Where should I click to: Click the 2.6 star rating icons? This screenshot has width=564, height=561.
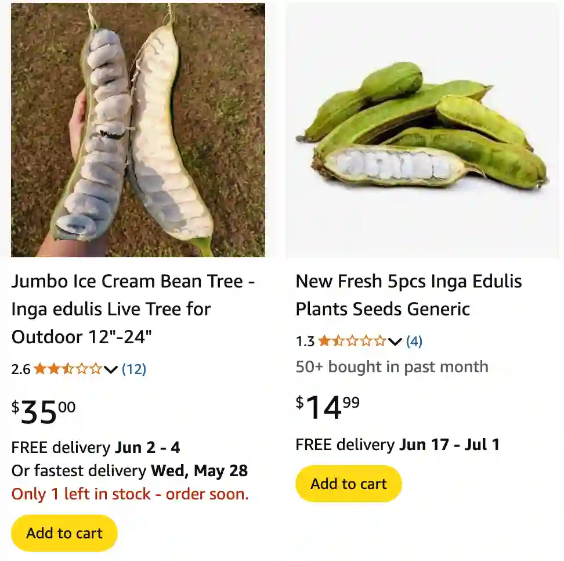67,369
